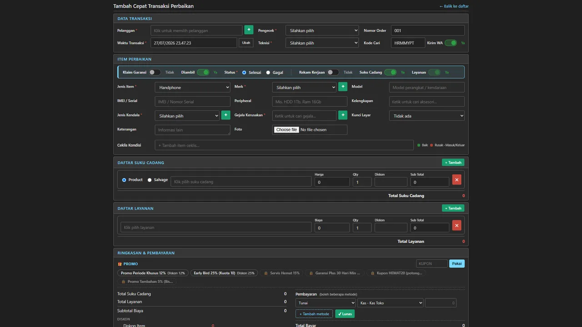
Task: Select Promo Periode Khusus 12% chip
Action: tap(153, 273)
